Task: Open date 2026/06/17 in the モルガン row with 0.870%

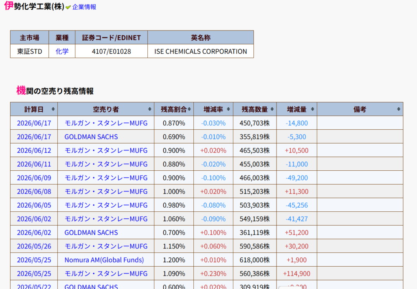Action: click(x=34, y=123)
